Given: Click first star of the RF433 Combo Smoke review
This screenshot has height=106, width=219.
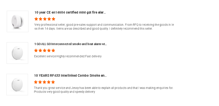Looking at the screenshot, I should pyautogui.click(x=36, y=82).
